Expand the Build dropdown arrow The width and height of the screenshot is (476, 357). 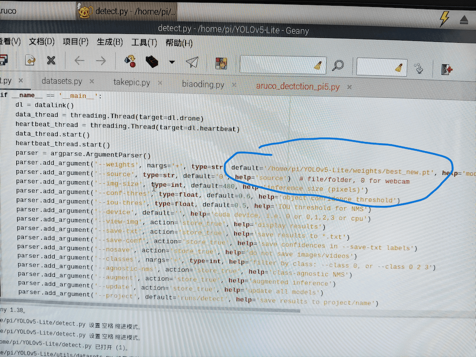pyautogui.click(x=172, y=62)
